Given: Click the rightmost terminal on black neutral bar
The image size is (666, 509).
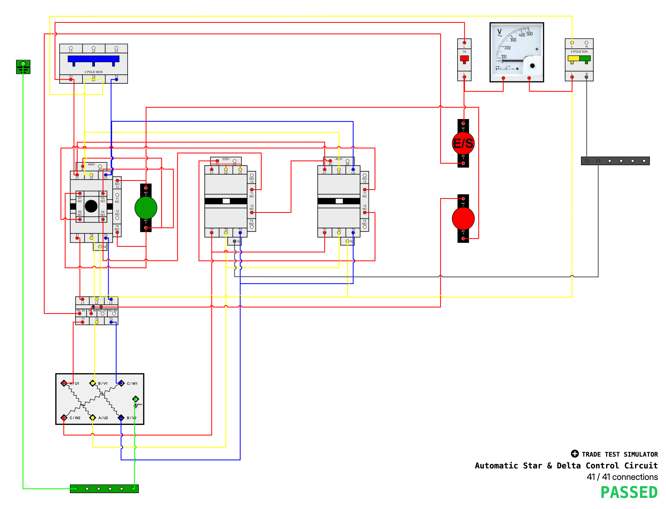Looking at the screenshot, I should (x=644, y=161).
